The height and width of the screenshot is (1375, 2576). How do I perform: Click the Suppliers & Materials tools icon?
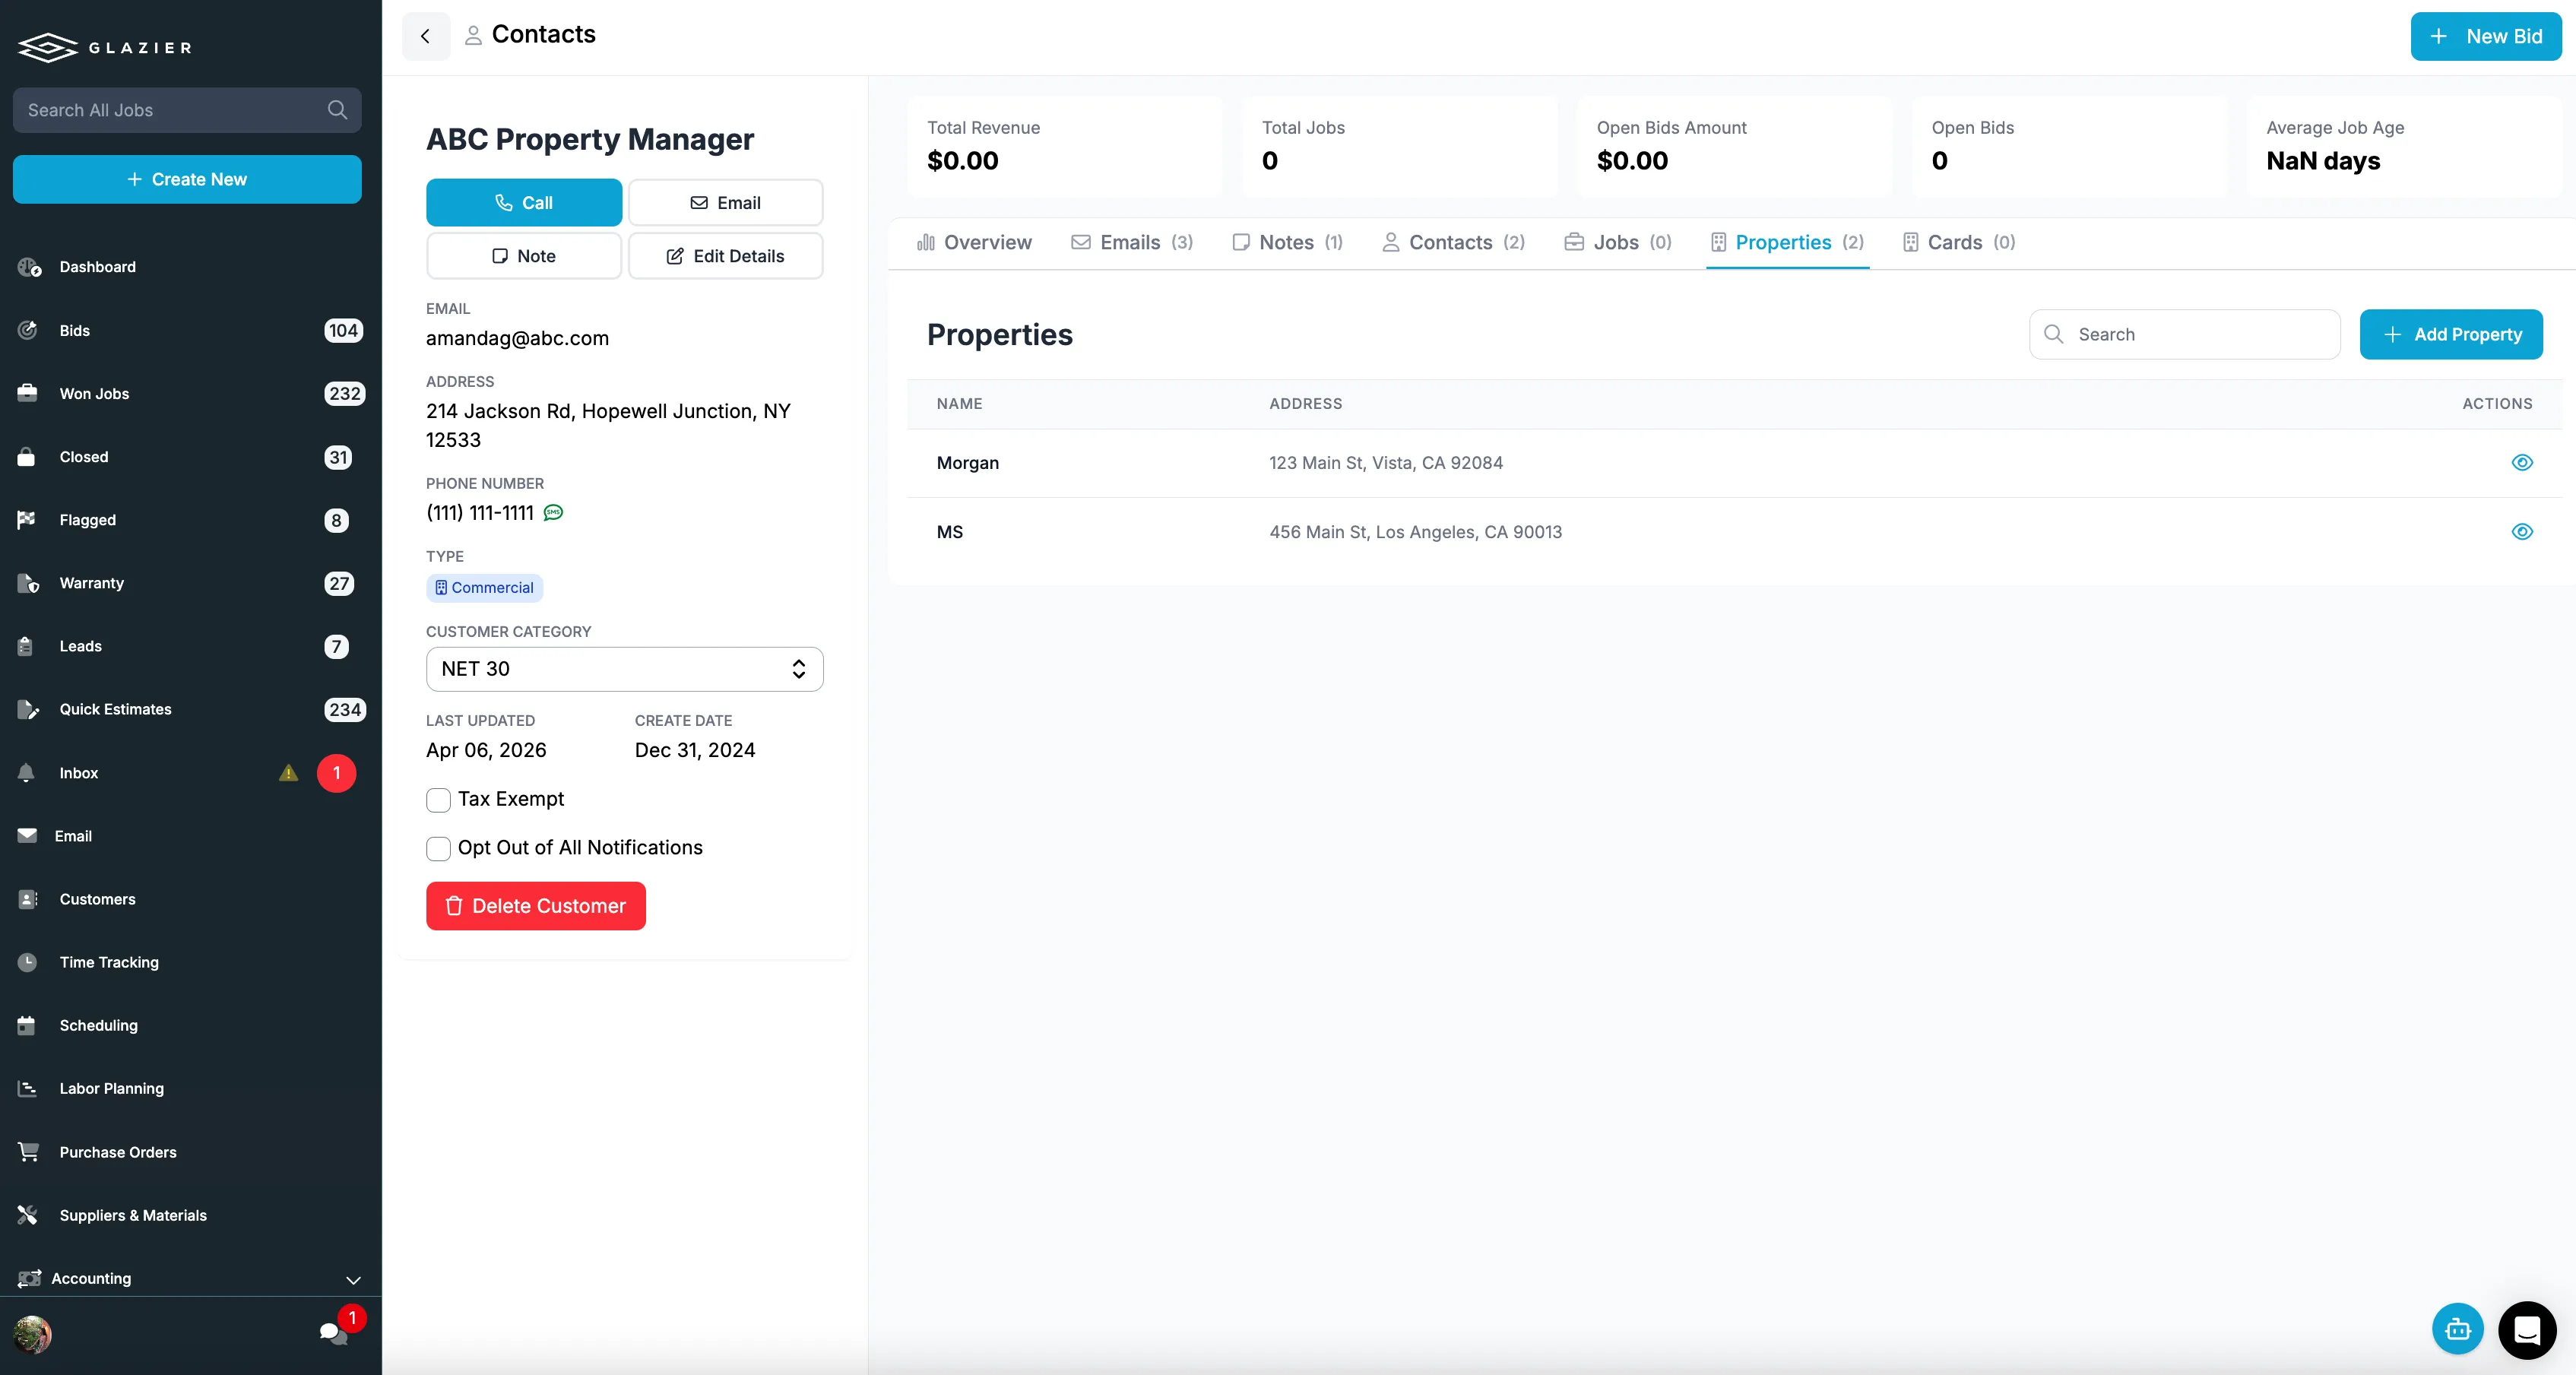tap(27, 1215)
